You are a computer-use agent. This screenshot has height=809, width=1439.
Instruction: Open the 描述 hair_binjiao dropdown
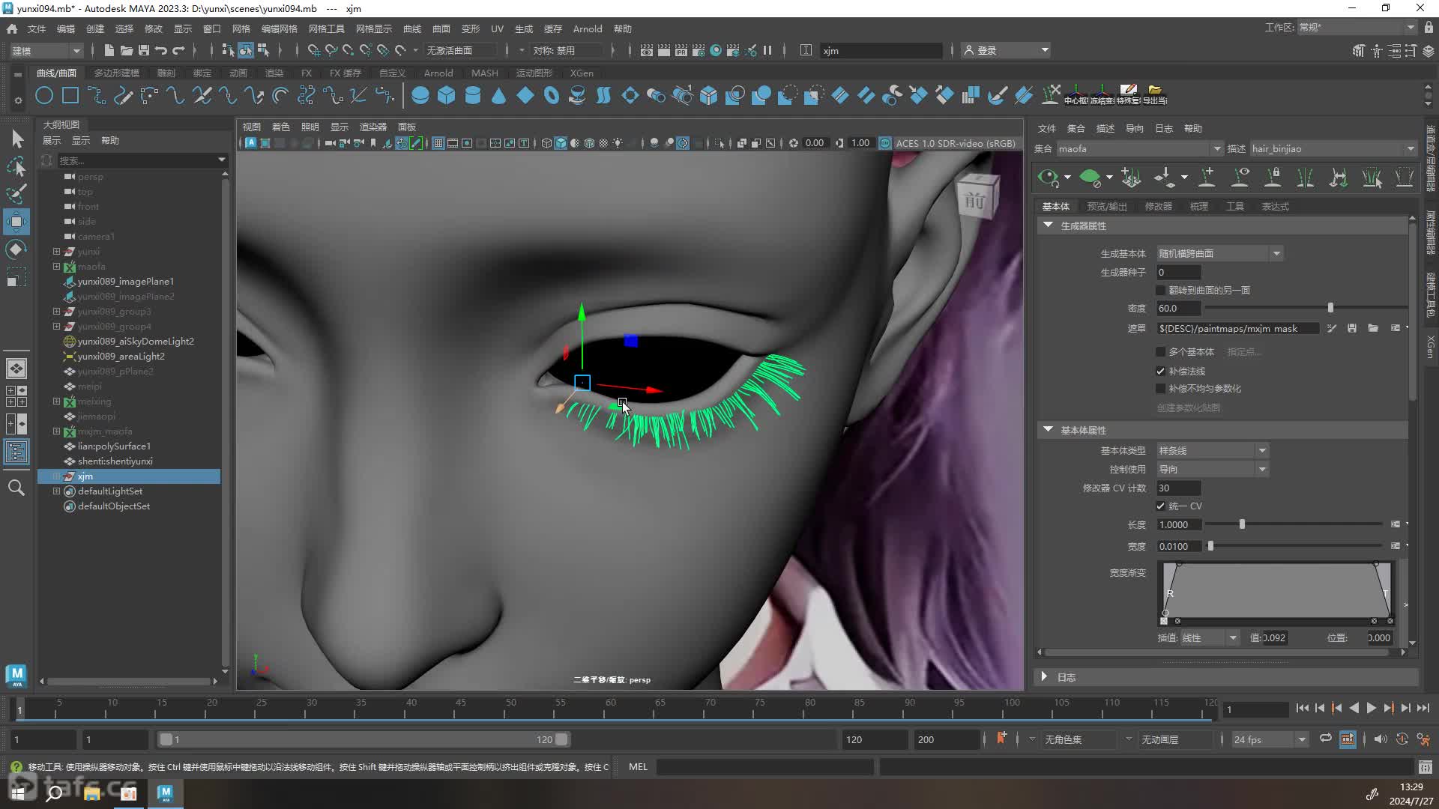click(1333, 149)
